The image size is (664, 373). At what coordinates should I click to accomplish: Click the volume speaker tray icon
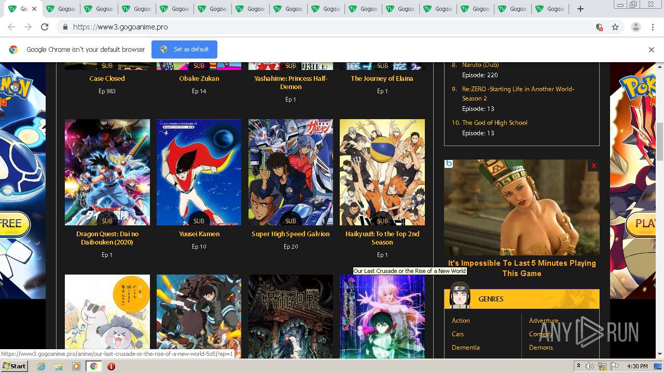pos(589,366)
